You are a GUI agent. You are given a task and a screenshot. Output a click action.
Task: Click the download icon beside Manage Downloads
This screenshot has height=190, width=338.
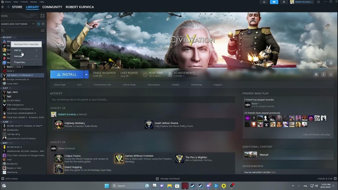pos(157,179)
